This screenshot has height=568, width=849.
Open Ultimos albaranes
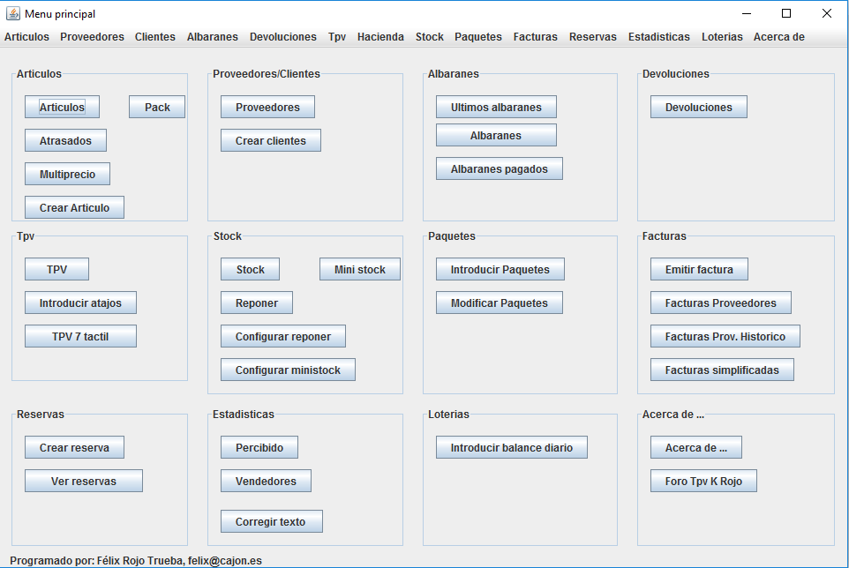click(496, 108)
